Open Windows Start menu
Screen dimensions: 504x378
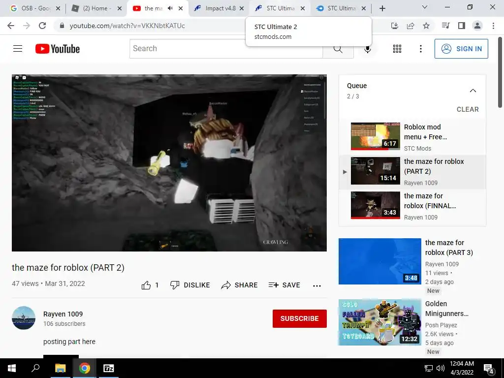click(12, 368)
